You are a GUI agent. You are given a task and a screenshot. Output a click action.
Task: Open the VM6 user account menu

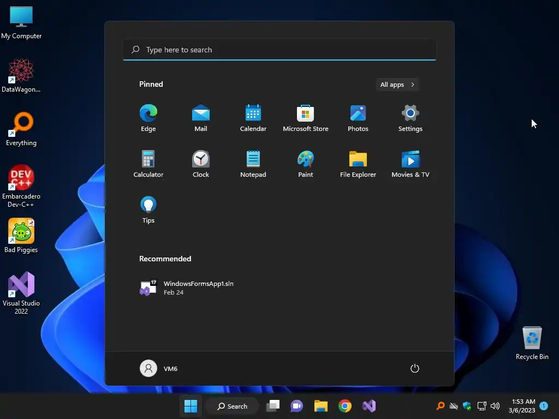click(159, 368)
